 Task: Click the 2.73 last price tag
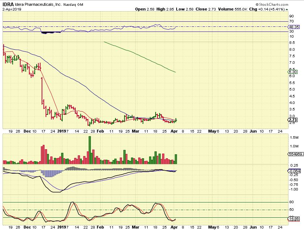pos(293,120)
